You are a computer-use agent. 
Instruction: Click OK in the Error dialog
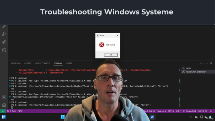111,55
